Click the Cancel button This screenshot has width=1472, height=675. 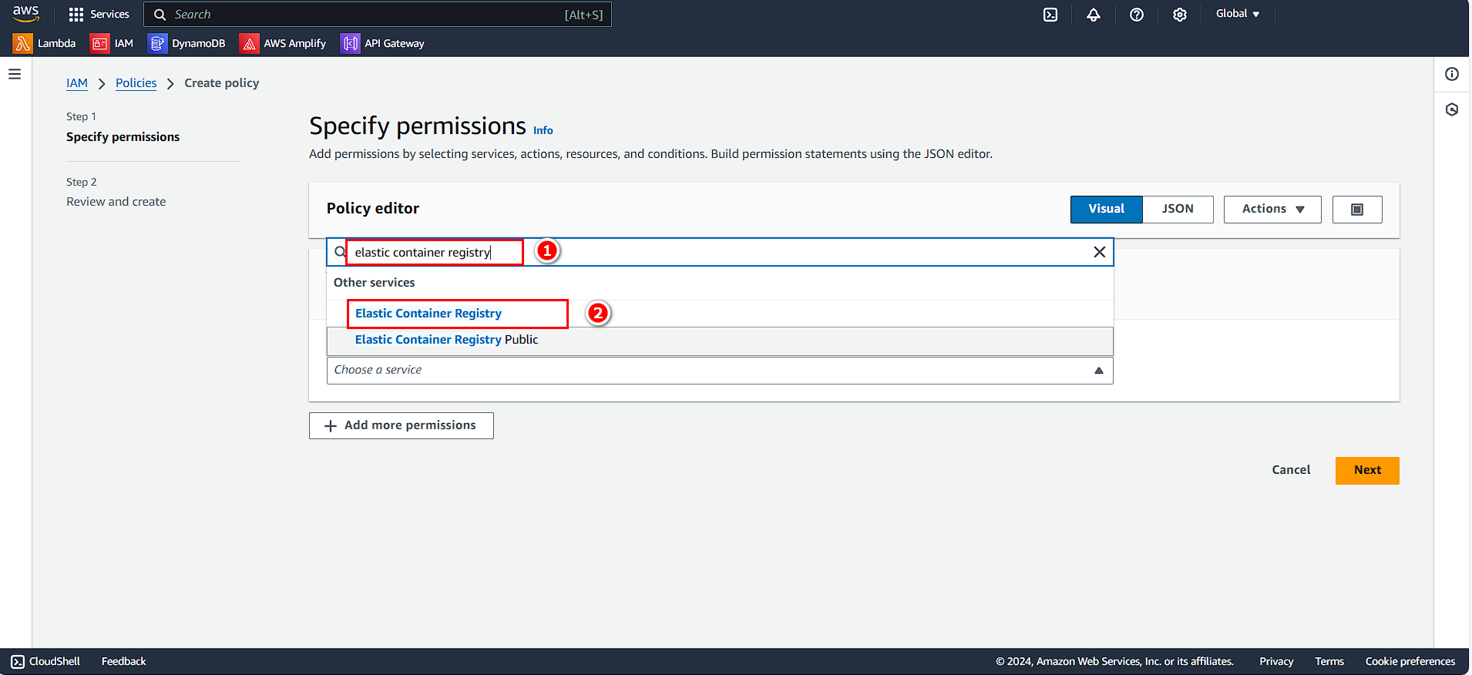[1291, 470]
